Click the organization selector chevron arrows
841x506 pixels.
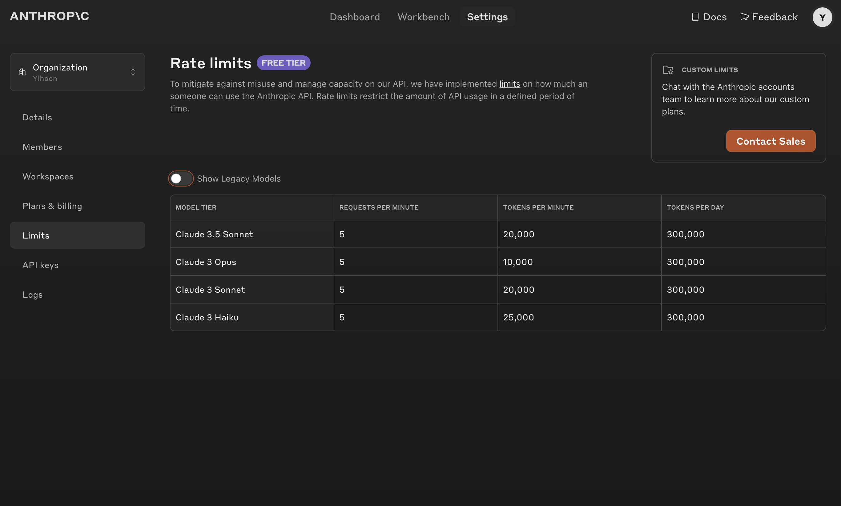point(133,72)
